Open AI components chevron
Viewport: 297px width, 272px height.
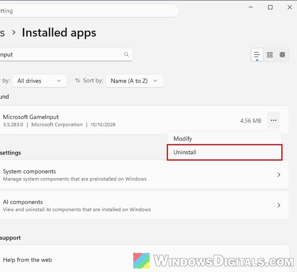279,205
